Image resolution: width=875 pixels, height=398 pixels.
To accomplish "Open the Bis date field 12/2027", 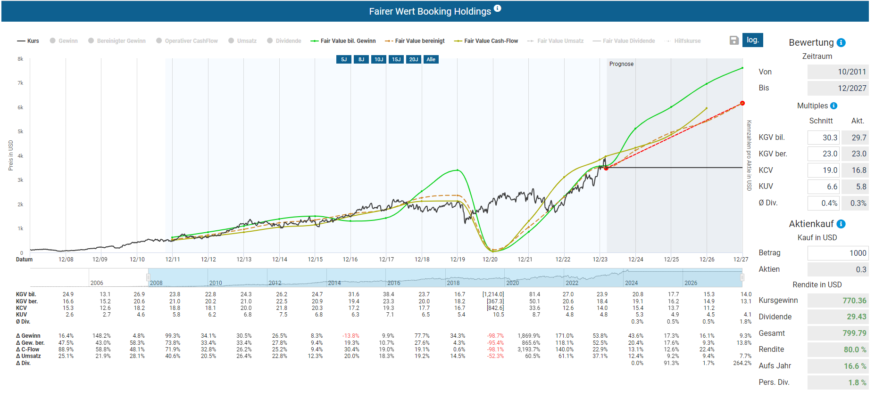I will pyautogui.click(x=838, y=88).
